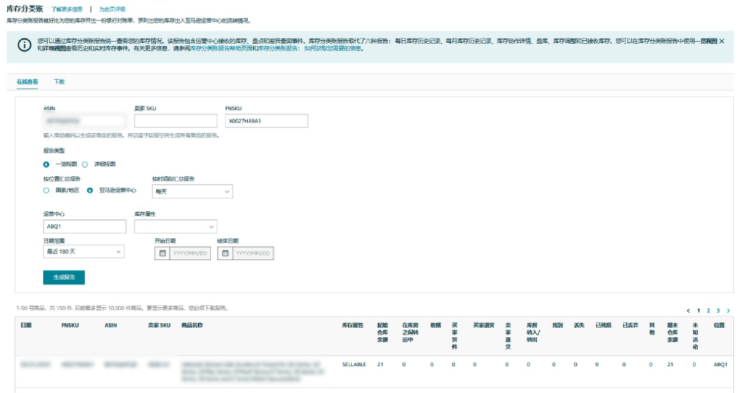Click the 生成报告 button
Viewport: 740px width, 393px height.
(x=64, y=277)
